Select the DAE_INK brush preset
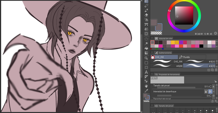The height and width of the screenshot is (113, 218). point(167,61)
